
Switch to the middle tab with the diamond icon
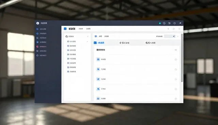124,43
